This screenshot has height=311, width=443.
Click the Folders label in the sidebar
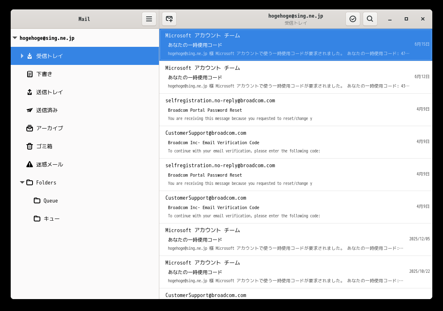click(x=46, y=182)
